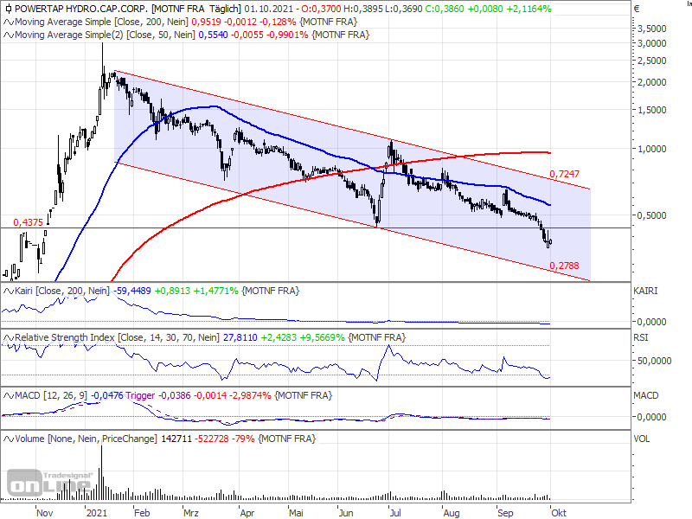The height and width of the screenshot is (519, 692).
Task: Click the close value C:0,3860
Action: [x=445, y=9]
